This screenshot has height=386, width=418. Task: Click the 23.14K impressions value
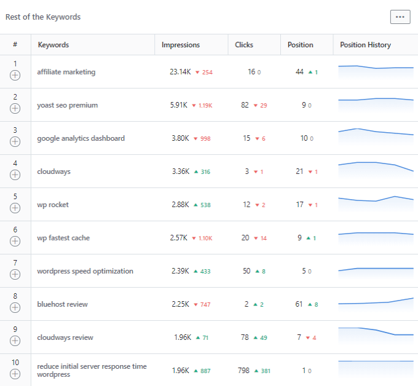(180, 72)
